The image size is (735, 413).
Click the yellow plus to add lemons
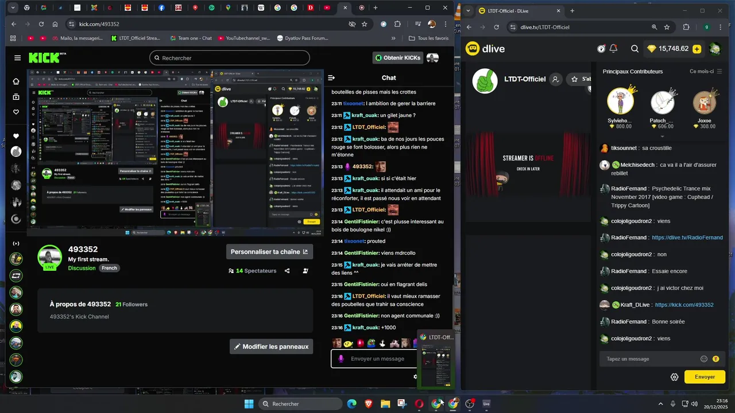(697, 49)
